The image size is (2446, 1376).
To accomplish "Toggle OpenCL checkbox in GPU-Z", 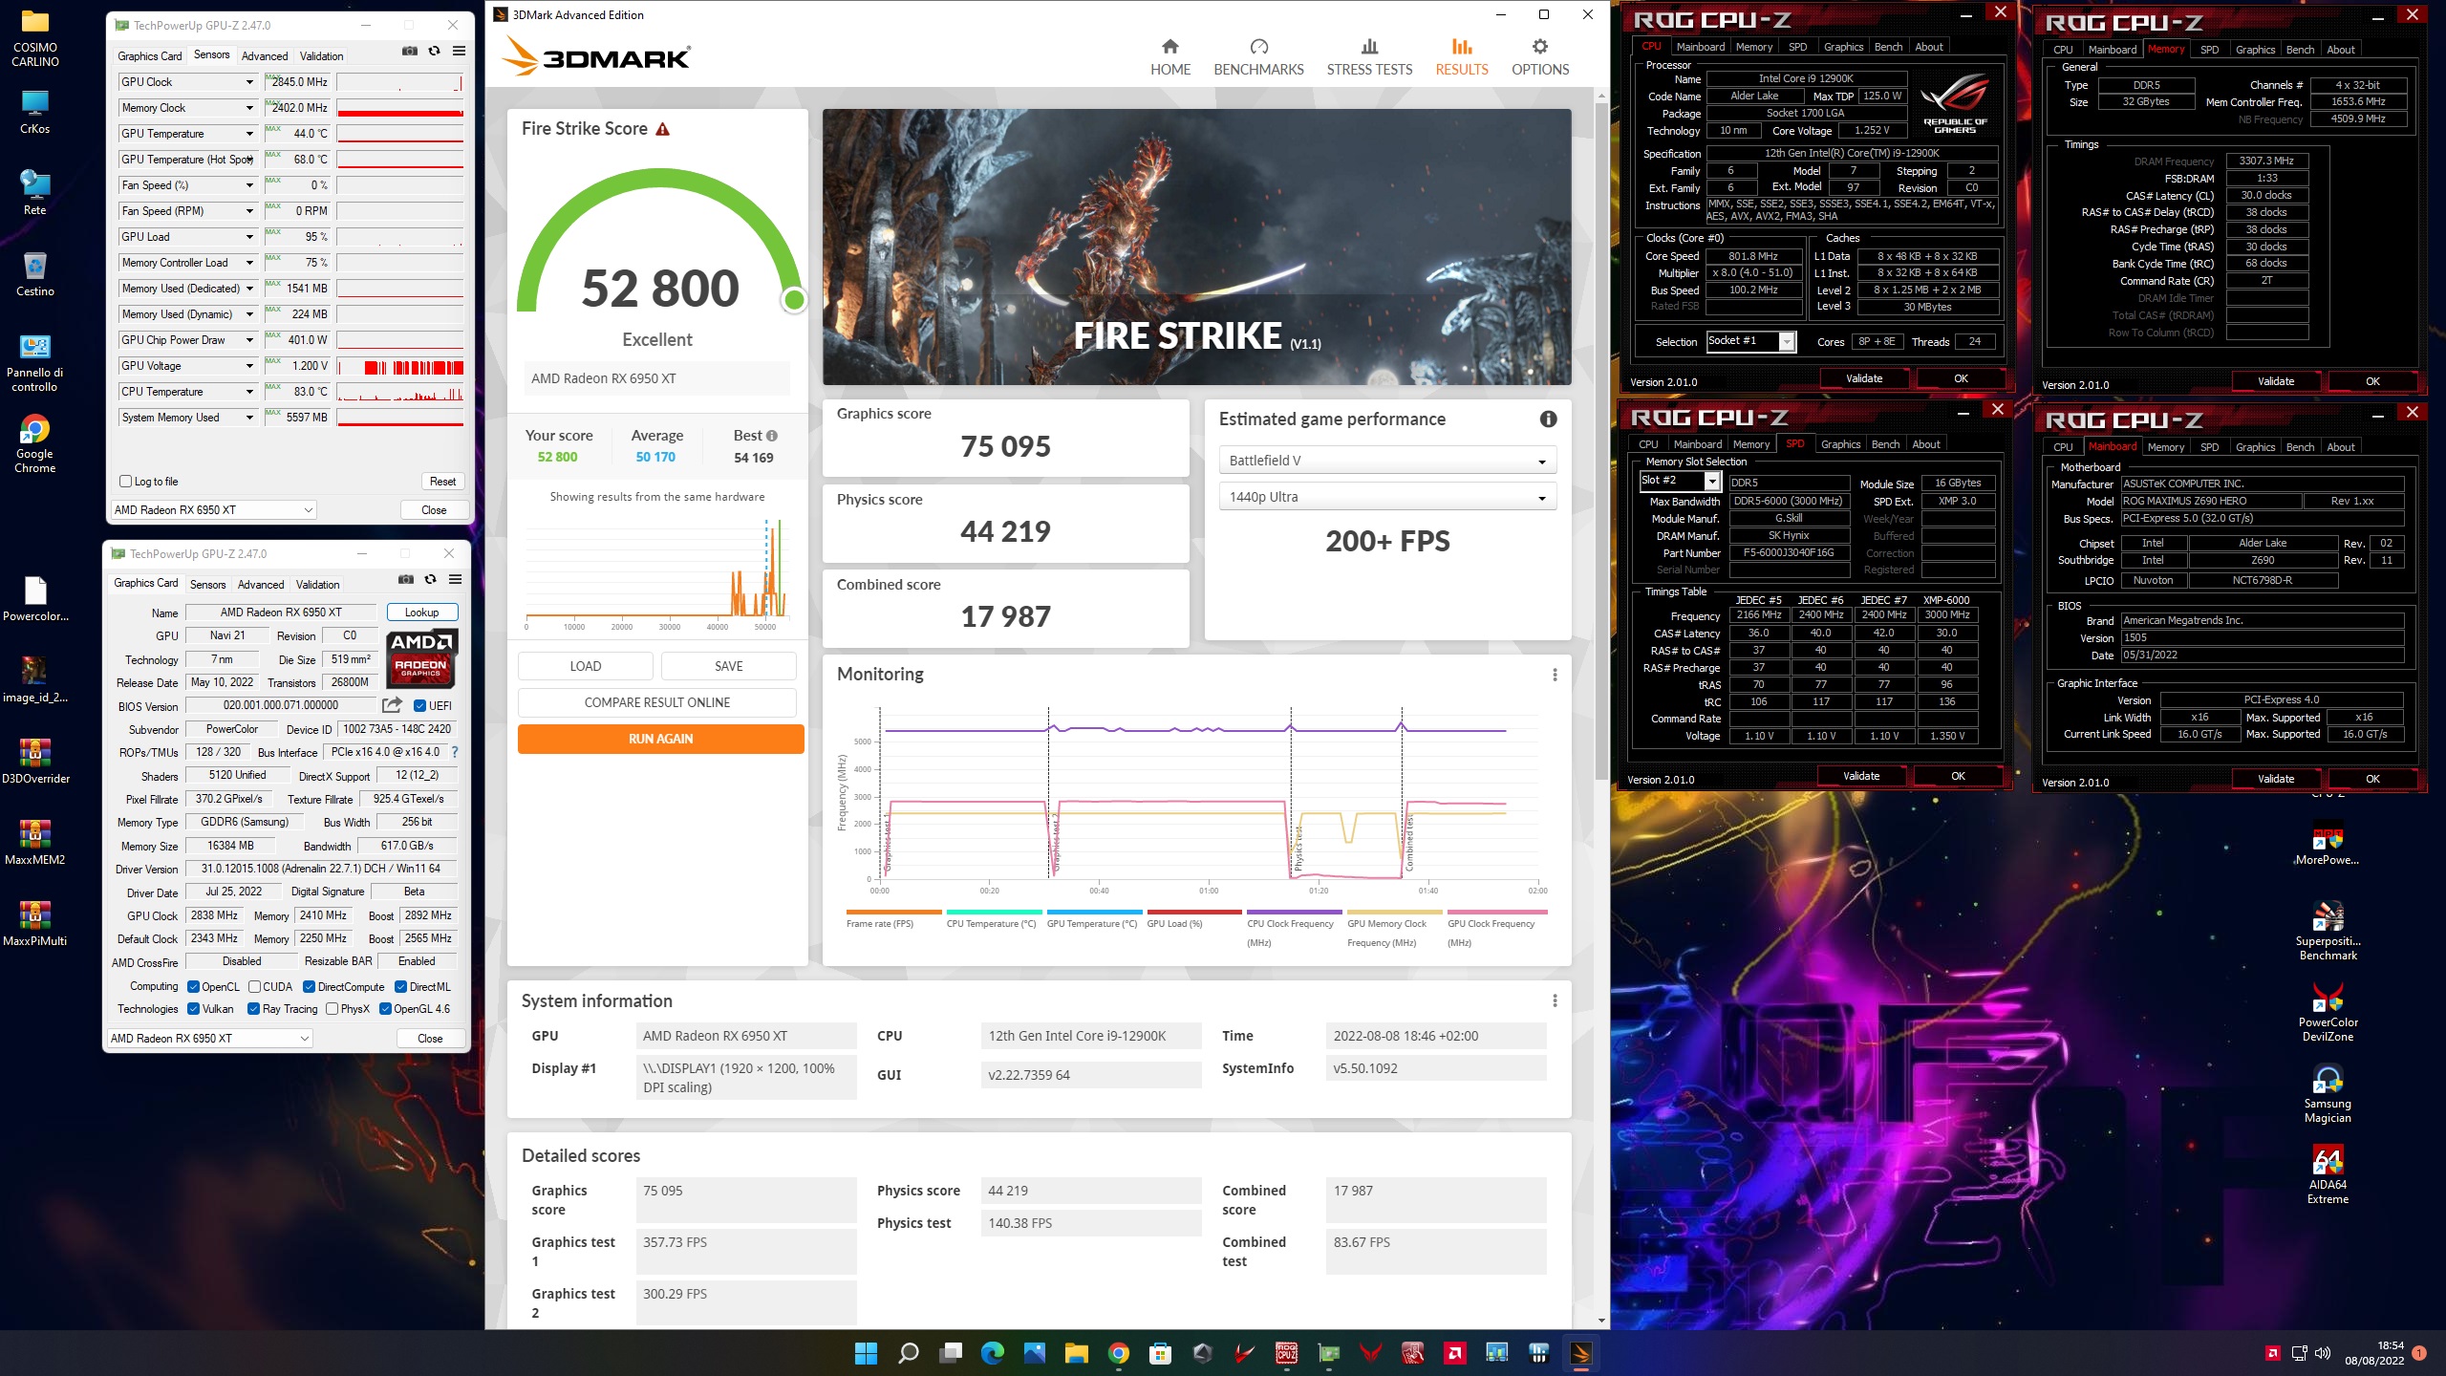I will (193, 987).
